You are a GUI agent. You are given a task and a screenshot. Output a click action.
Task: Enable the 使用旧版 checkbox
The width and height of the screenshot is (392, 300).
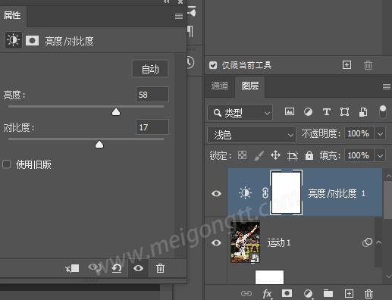7,164
